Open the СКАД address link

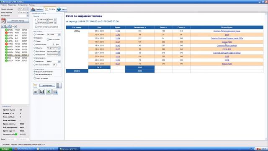point(227,60)
